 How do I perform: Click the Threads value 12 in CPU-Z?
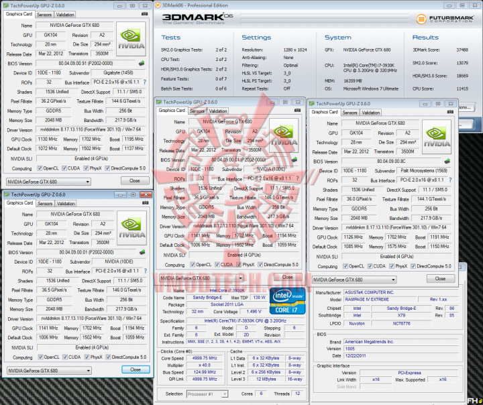tap(298, 394)
